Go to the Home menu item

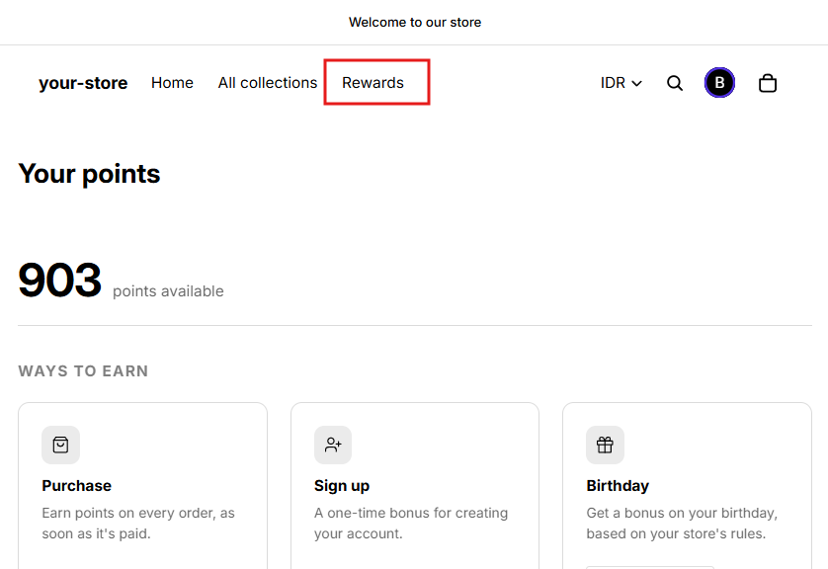(172, 83)
